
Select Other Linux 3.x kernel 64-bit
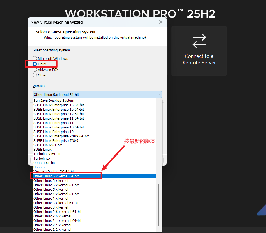94,203
